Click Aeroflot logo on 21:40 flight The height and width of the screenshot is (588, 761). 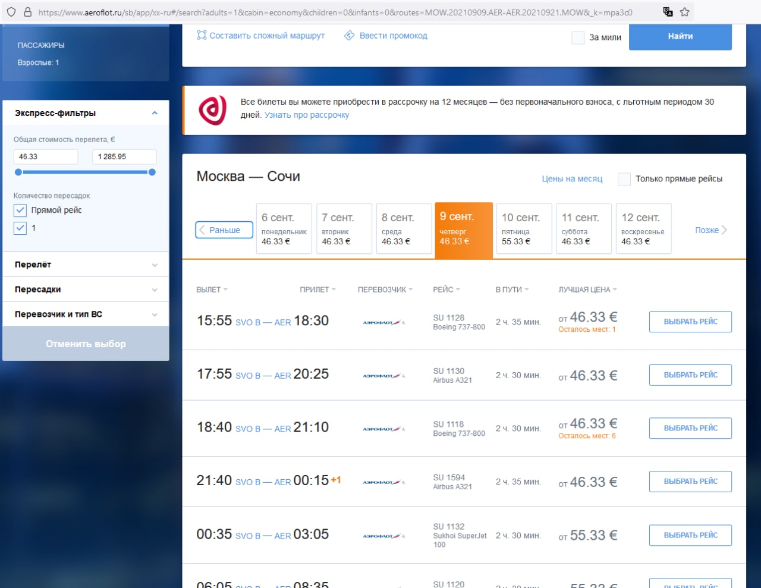[x=384, y=482]
